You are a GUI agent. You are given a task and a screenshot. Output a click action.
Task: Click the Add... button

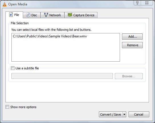click(x=132, y=37)
